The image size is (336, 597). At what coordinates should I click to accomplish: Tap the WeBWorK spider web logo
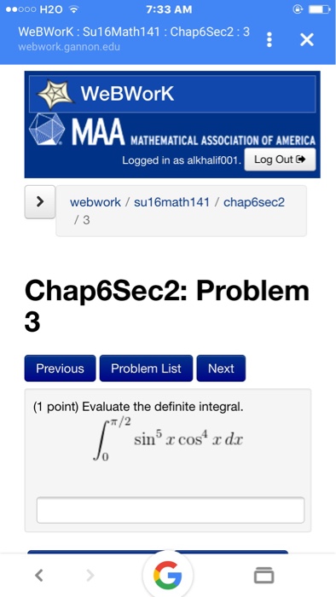pyautogui.click(x=55, y=94)
